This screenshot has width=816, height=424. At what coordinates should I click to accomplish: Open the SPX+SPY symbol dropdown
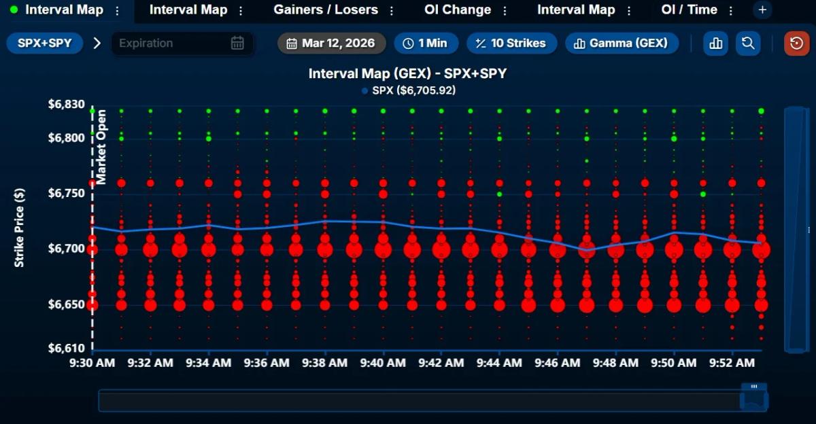tap(44, 43)
